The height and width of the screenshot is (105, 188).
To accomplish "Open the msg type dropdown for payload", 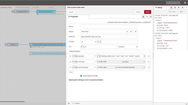I will 75,56.
